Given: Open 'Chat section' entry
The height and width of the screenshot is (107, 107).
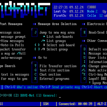Looking at the screenshot, I should 50,74.
